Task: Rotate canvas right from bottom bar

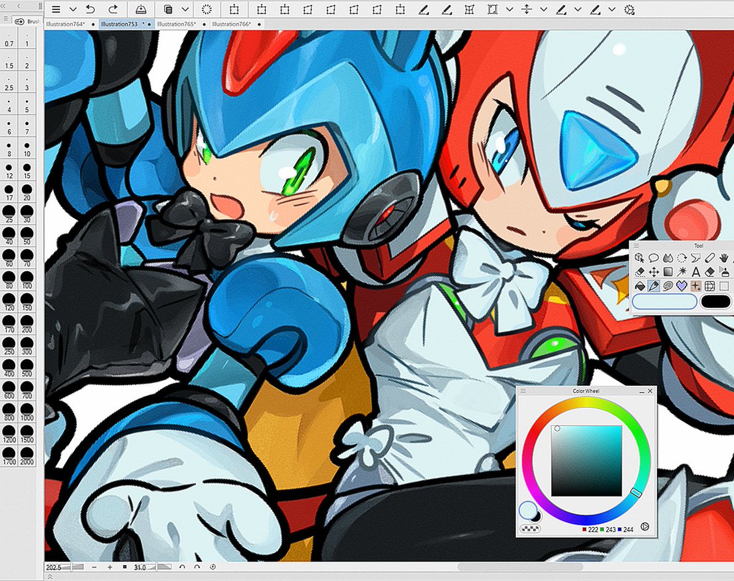Action: [197, 567]
